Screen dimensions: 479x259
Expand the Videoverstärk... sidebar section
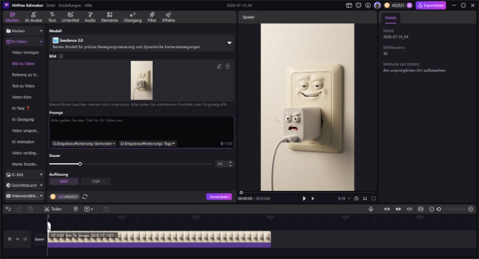pos(24,196)
